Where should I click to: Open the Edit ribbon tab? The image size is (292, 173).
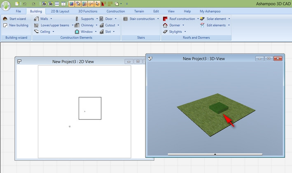[156, 11]
